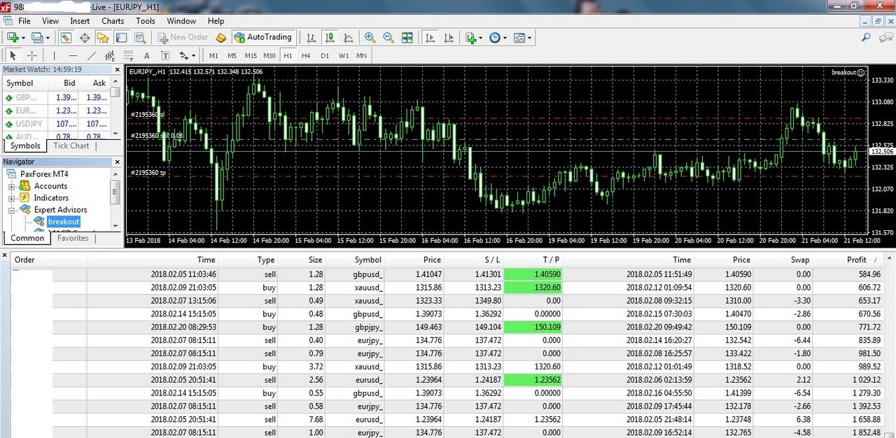The height and width of the screenshot is (438, 896).
Task: Switch chart to candlestick mode
Action: tap(330, 38)
